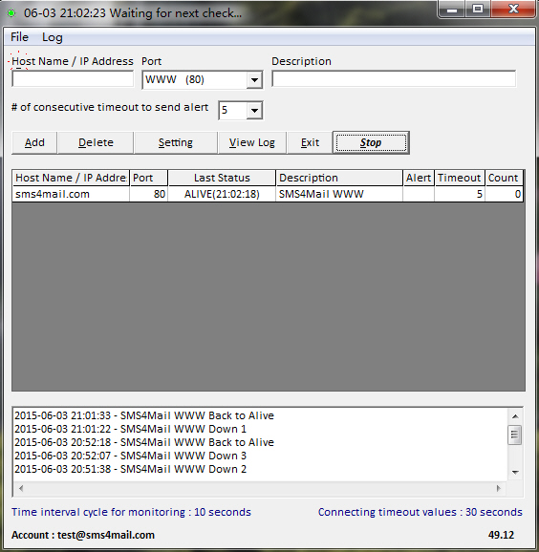Click the Timeout column header
Image resolution: width=539 pixels, height=552 pixels.
point(460,178)
